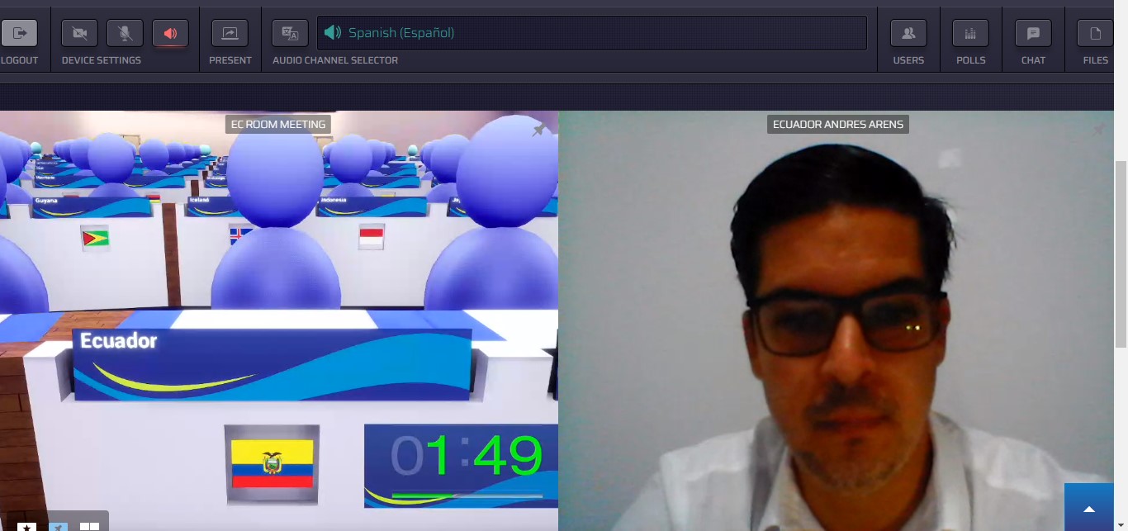Click the Ecuador flag in room view

tap(272, 463)
